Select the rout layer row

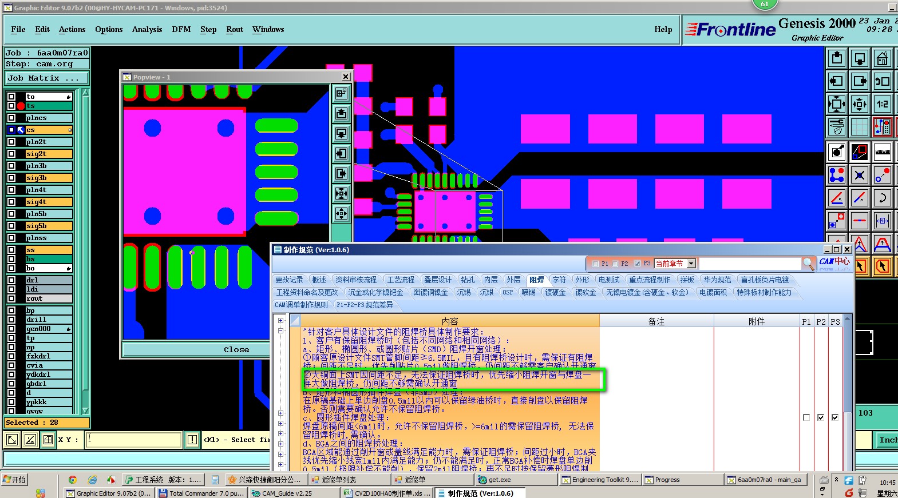coord(49,298)
